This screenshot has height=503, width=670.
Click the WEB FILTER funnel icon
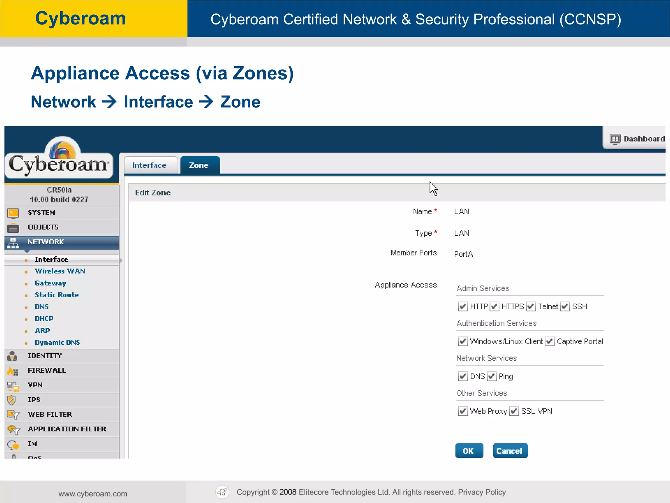13,415
